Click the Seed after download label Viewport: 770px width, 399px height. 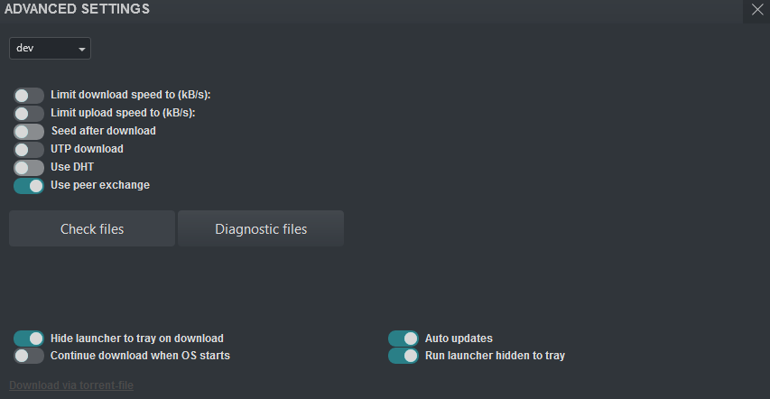pos(103,131)
